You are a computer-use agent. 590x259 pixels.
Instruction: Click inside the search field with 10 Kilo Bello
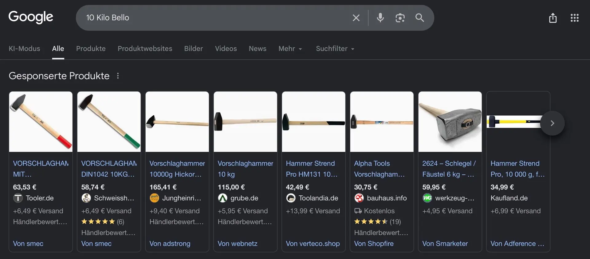pyautogui.click(x=215, y=18)
